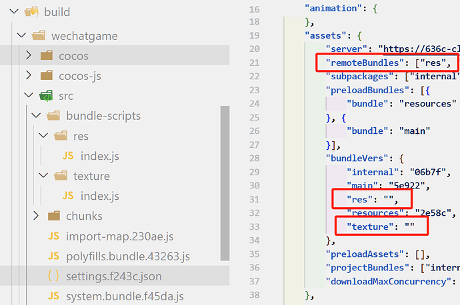Click the "texture" key under bundleVers
Screen dimensions: 460x305
click(372, 226)
